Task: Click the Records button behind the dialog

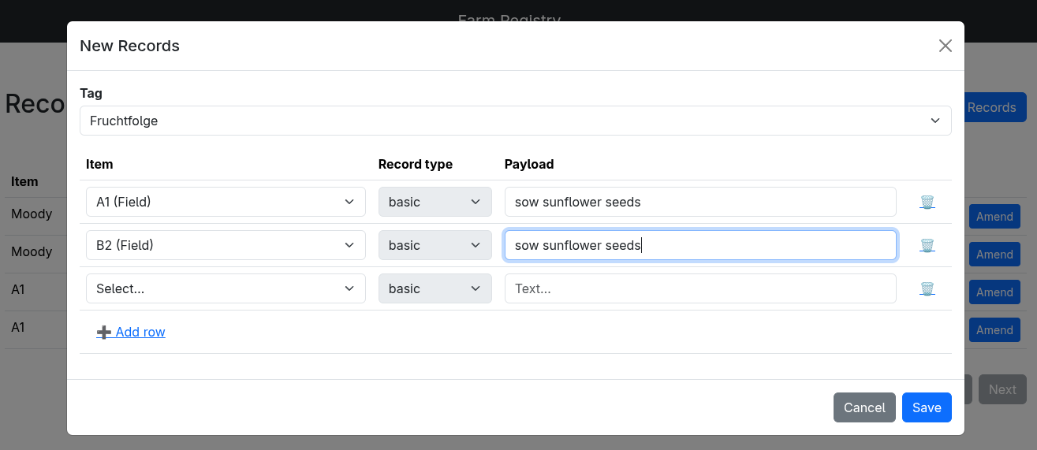Action: [x=995, y=107]
